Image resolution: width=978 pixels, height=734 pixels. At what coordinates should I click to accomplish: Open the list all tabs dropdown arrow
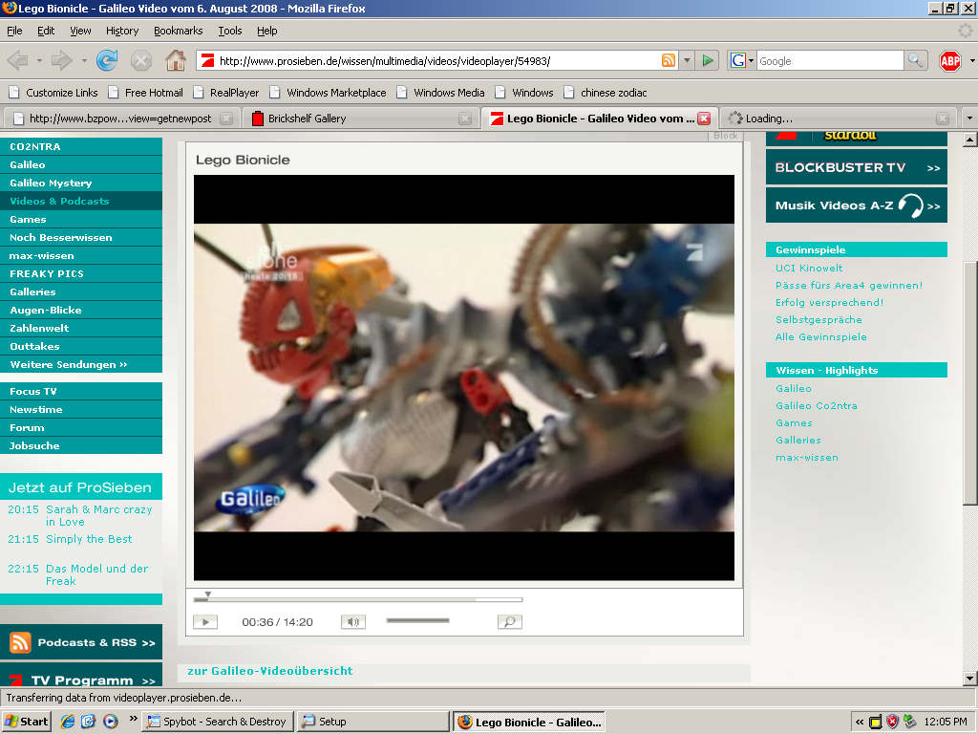click(969, 118)
